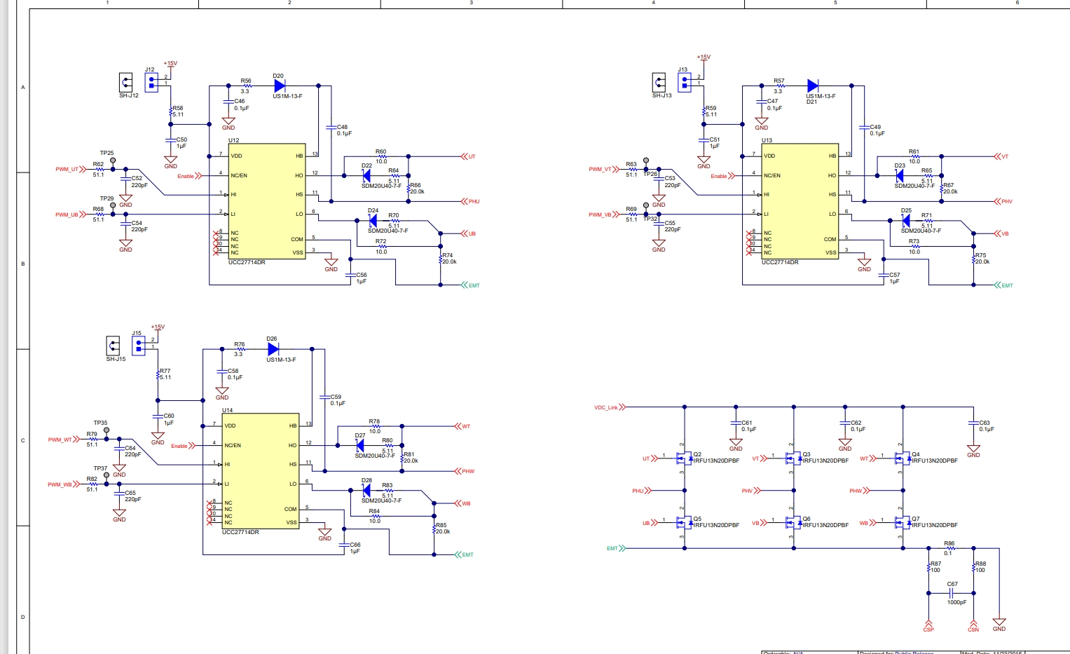The width and height of the screenshot is (1070, 654).
Task: Select the SH-J13 shunt jumper symbol
Action: click(659, 82)
